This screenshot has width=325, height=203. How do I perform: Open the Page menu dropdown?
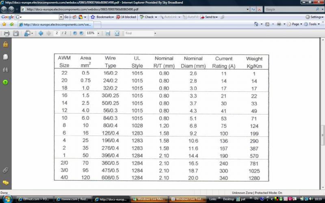tap(295, 24)
